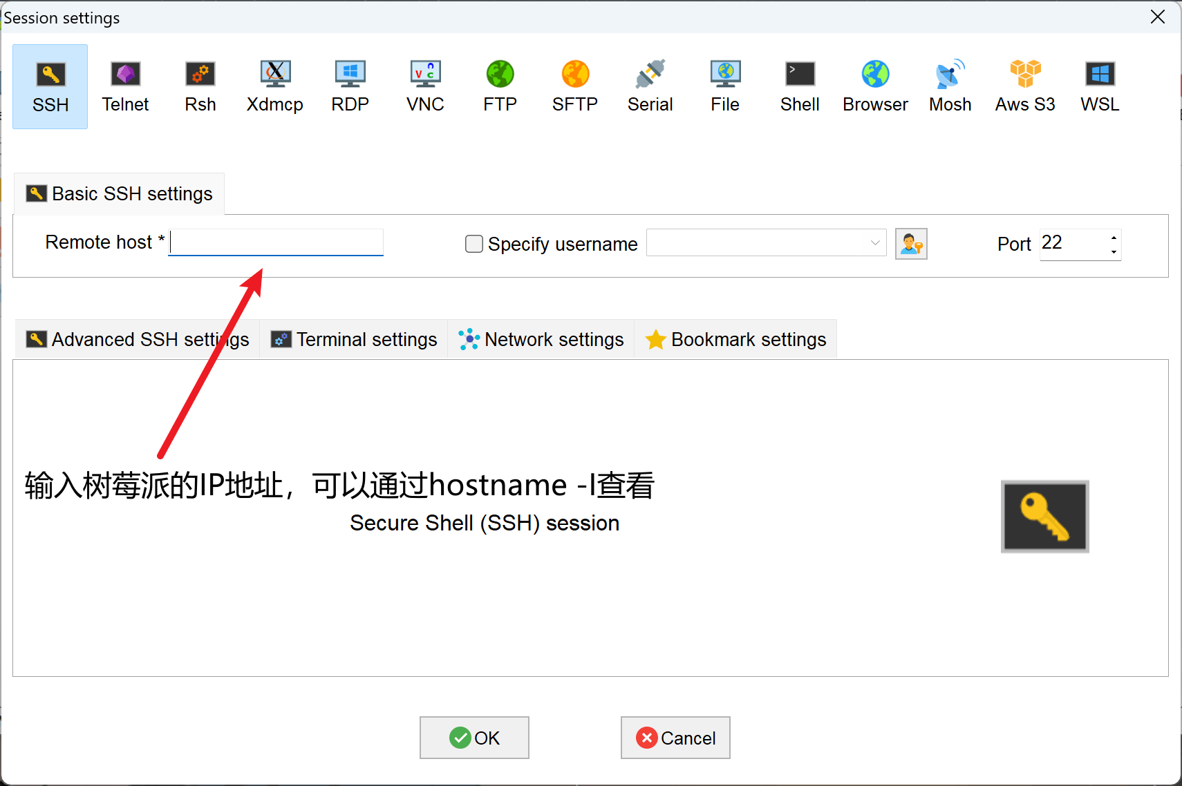Select the RDP session type
The height and width of the screenshot is (786, 1182).
tap(350, 86)
